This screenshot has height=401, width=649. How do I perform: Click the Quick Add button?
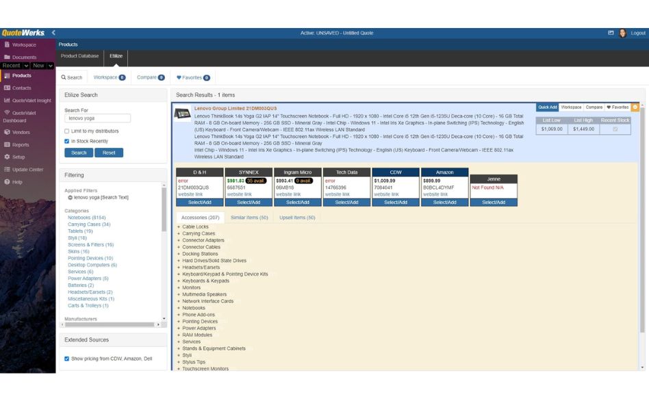547,107
